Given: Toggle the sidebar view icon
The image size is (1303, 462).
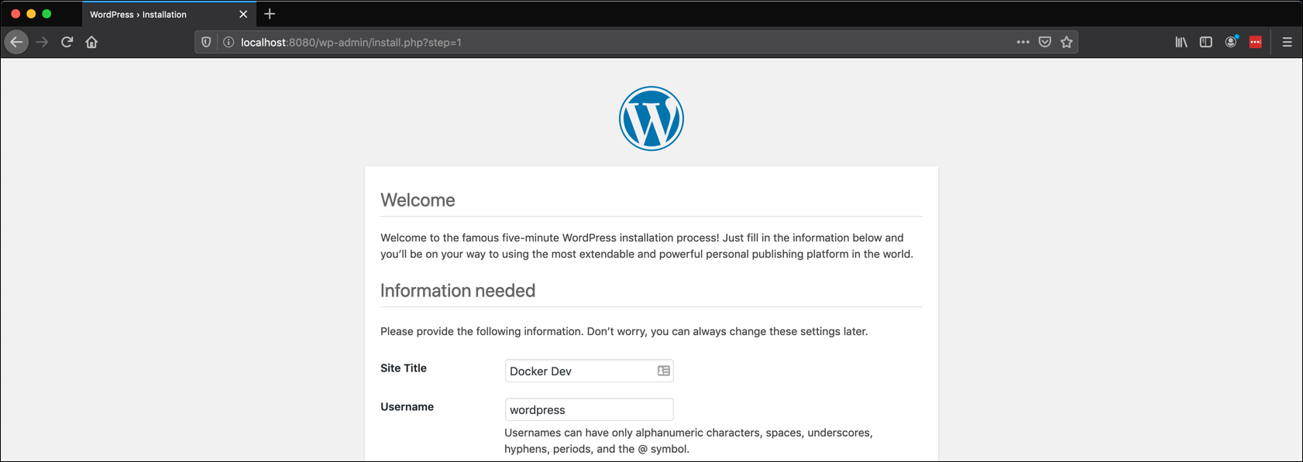Looking at the screenshot, I should (x=1206, y=43).
